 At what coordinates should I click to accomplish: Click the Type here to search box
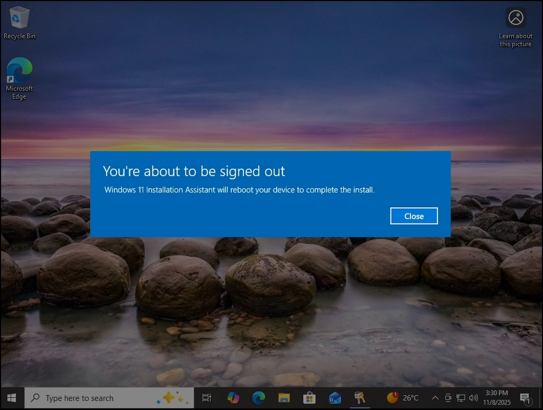click(109, 398)
